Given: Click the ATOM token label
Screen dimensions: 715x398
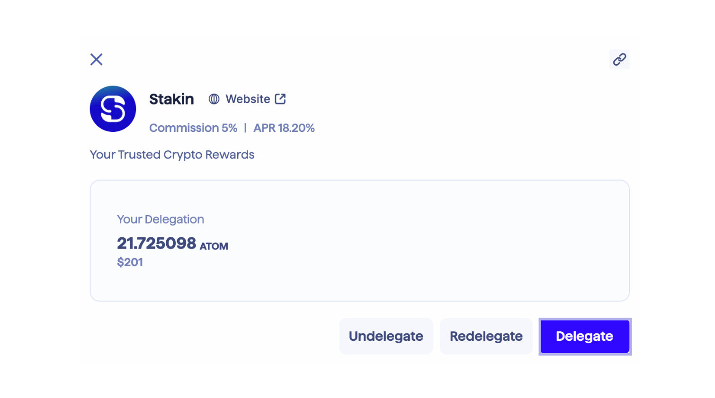Looking at the screenshot, I should tap(214, 246).
